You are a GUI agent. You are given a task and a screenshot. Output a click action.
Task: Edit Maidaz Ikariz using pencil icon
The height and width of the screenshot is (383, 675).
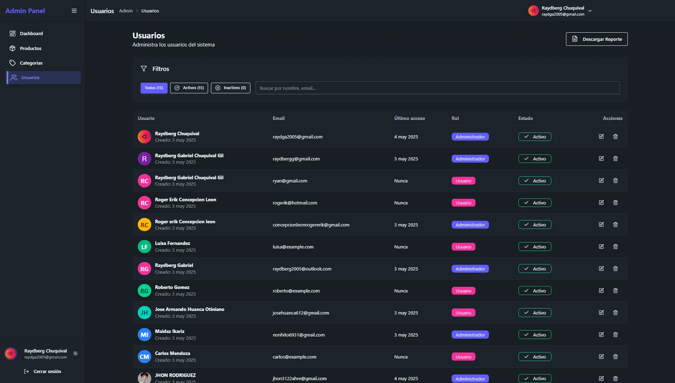point(601,334)
